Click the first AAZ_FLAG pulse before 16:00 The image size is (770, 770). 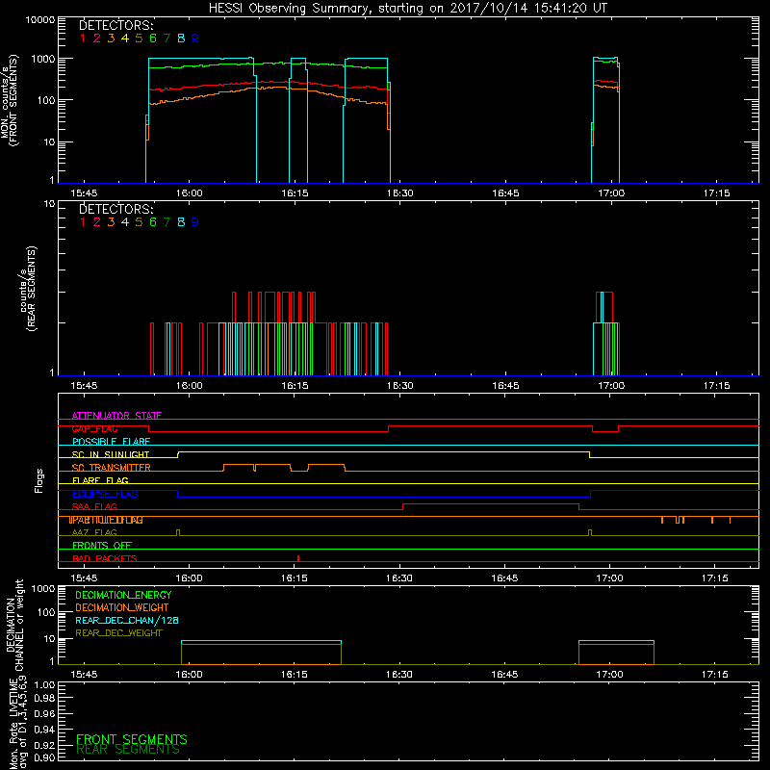point(178,533)
